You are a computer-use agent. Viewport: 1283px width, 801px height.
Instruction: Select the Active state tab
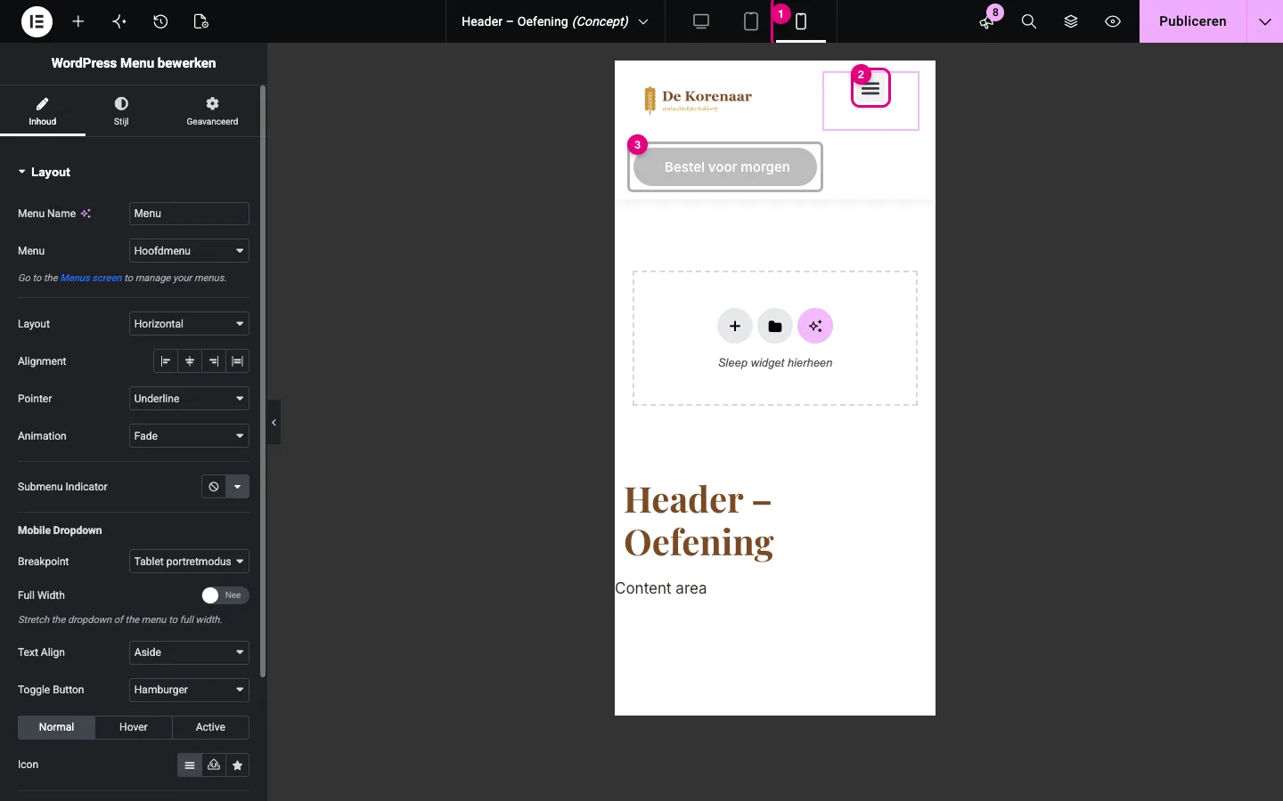[x=210, y=727]
